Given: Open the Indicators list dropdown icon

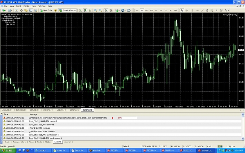Looking at the screenshot, I should (117, 10).
